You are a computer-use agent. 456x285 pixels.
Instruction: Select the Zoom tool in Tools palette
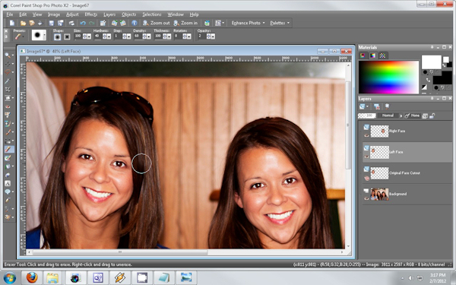(8, 55)
